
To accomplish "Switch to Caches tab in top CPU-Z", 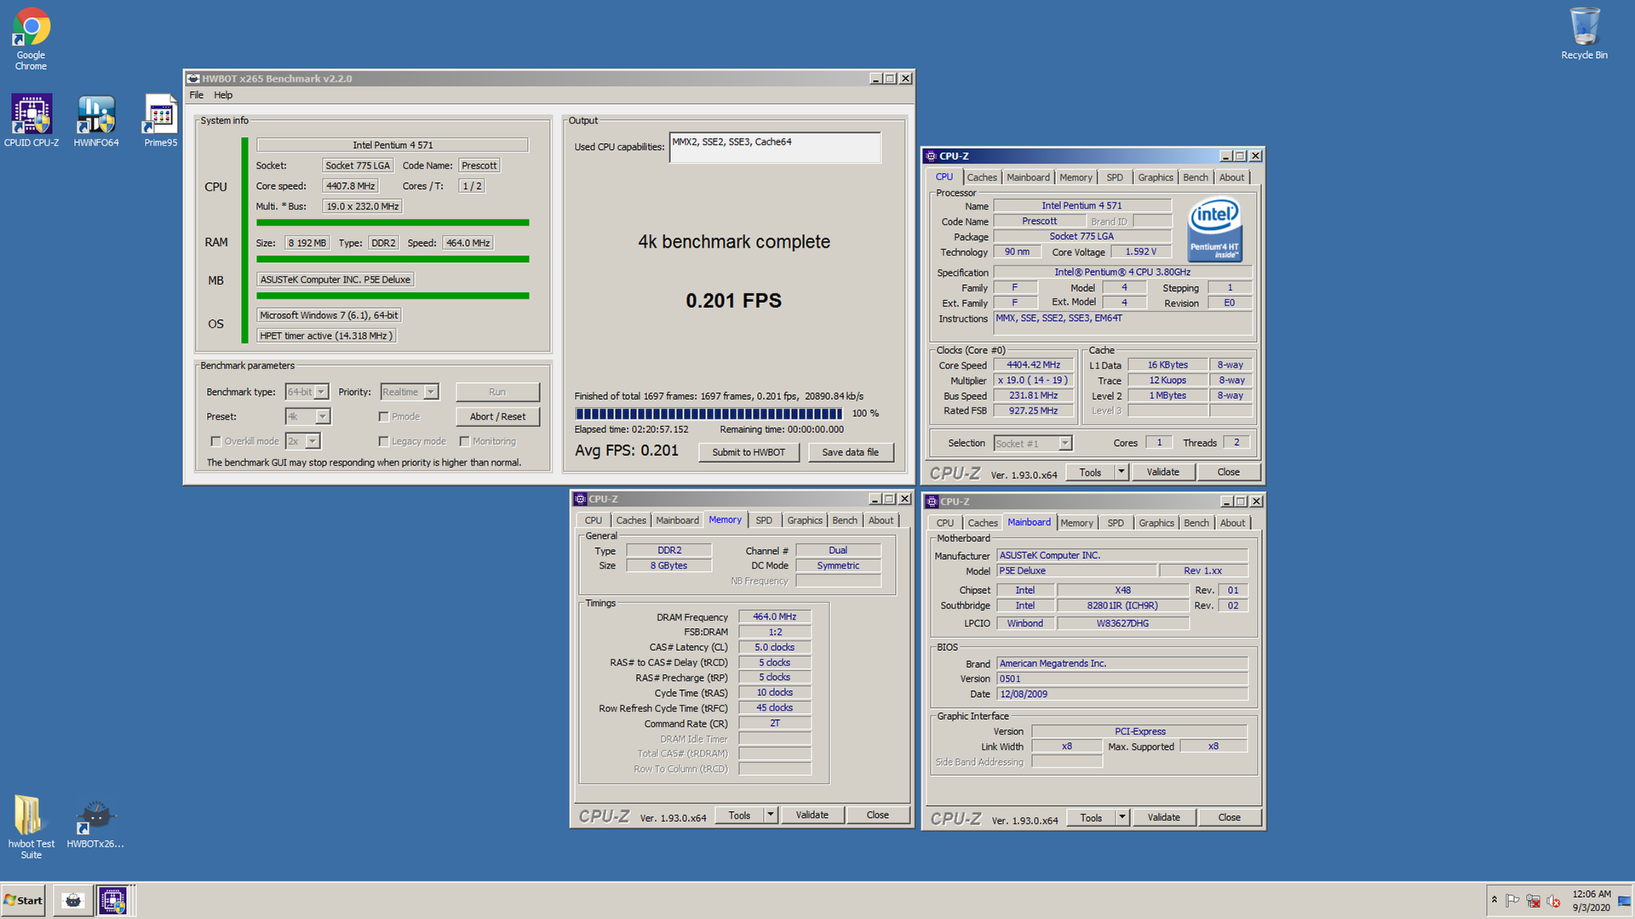I will [x=981, y=177].
